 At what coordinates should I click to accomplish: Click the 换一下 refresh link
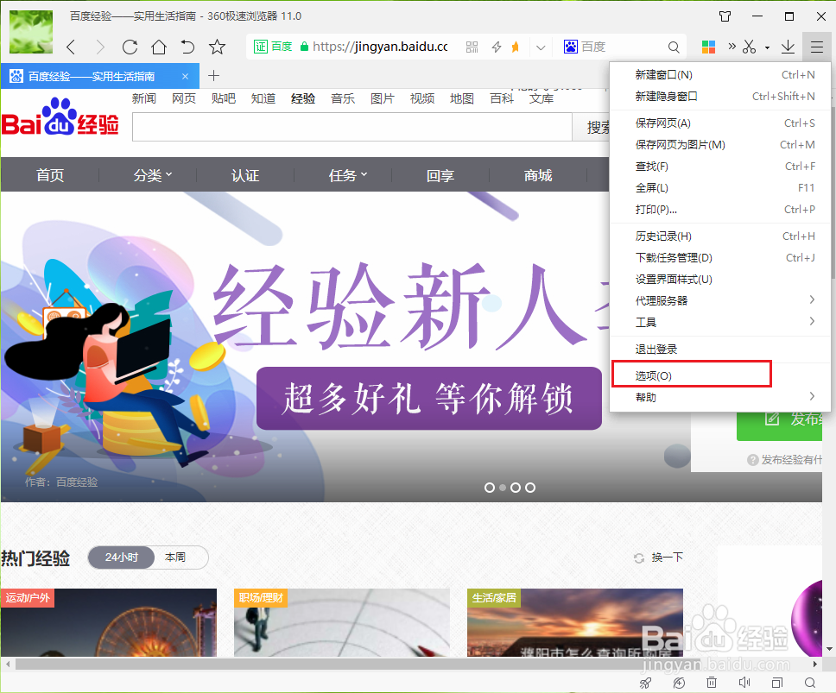point(667,557)
